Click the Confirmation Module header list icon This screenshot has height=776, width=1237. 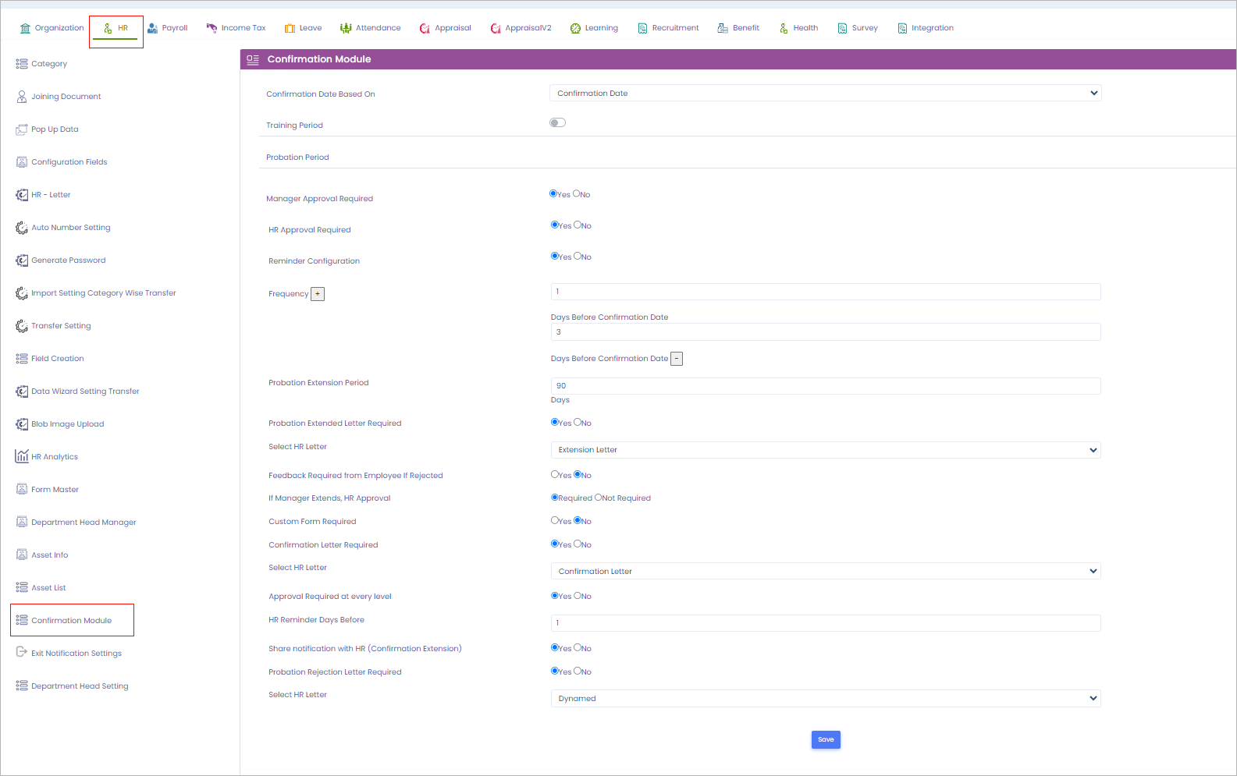[x=253, y=59]
